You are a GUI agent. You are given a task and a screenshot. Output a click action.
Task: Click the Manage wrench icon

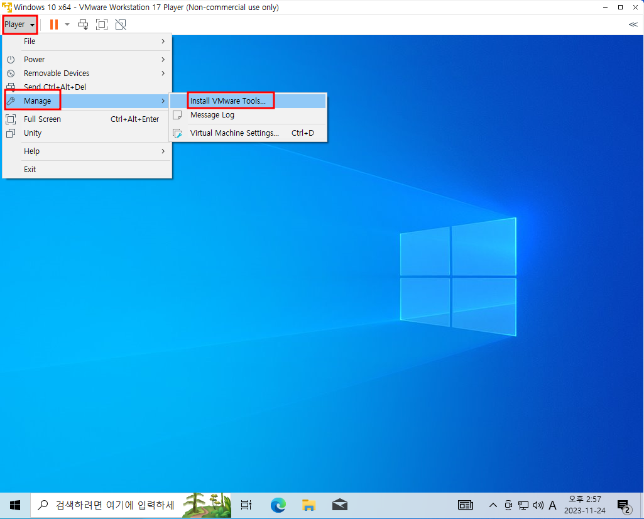coord(11,101)
